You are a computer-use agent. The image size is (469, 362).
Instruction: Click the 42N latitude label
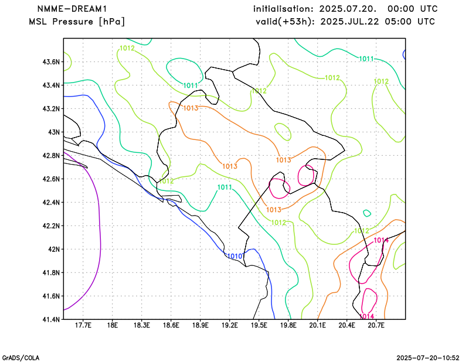pos(54,250)
